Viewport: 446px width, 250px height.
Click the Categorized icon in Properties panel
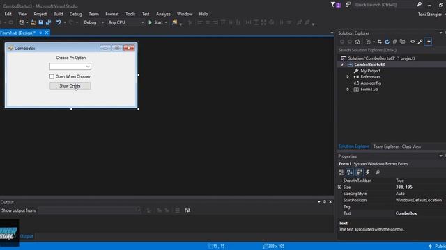click(x=341, y=172)
